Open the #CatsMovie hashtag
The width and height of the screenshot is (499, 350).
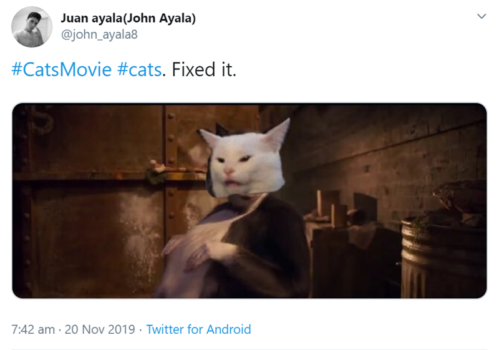click(x=61, y=69)
